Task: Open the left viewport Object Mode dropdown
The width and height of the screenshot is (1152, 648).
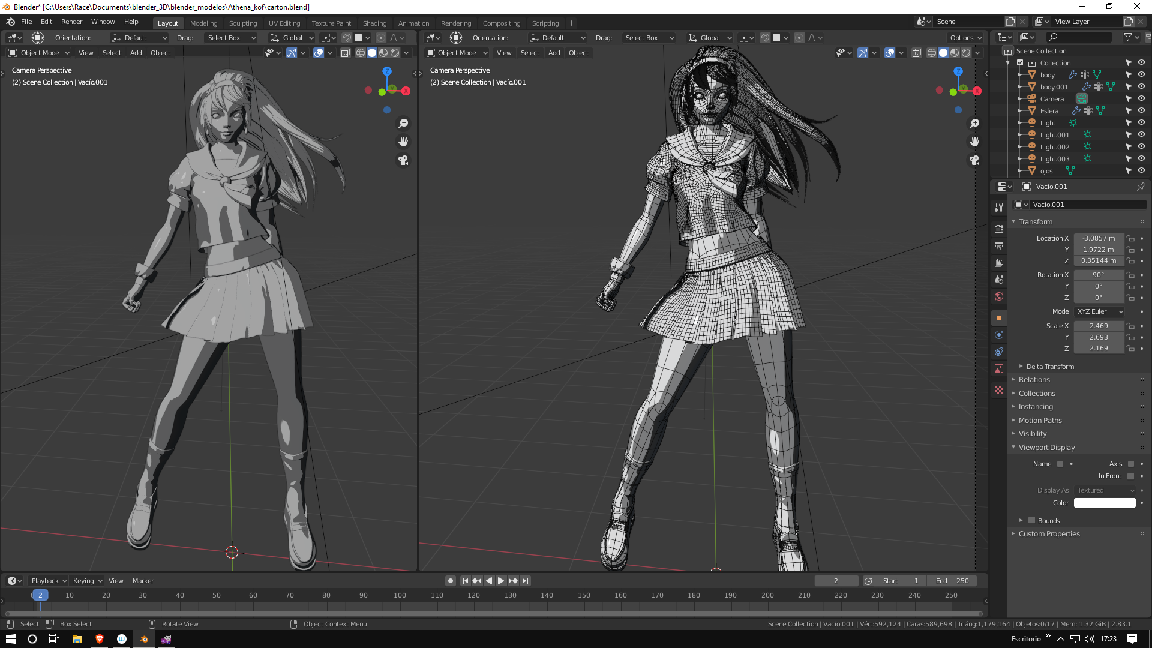Action: [40, 53]
